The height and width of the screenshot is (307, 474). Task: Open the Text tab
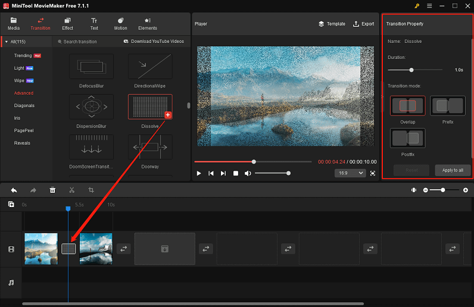[94, 24]
